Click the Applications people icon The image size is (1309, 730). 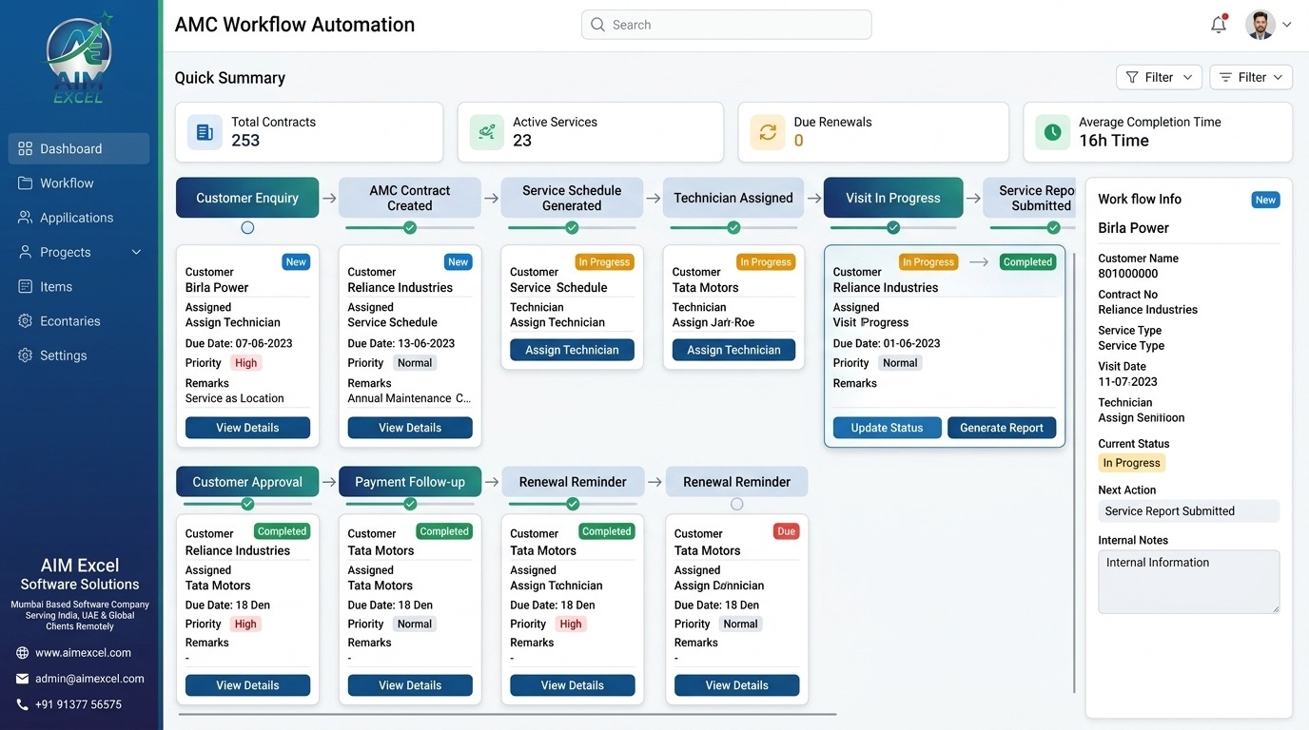click(26, 218)
